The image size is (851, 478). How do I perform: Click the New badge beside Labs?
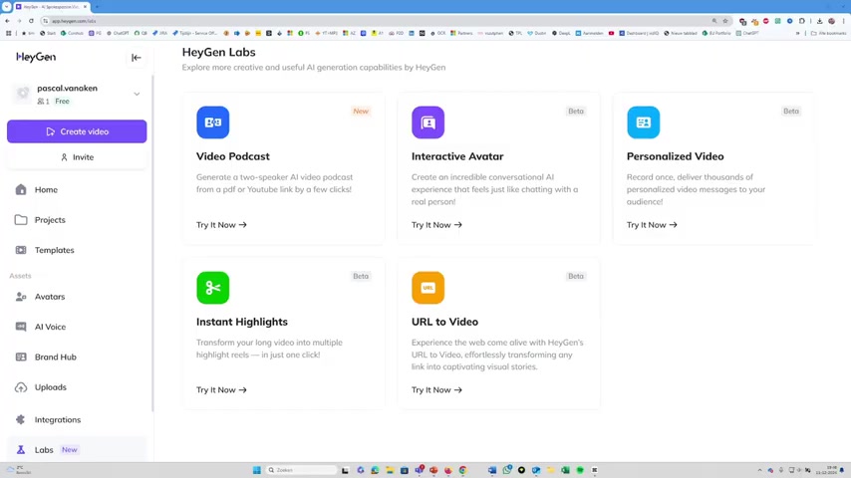click(x=70, y=450)
